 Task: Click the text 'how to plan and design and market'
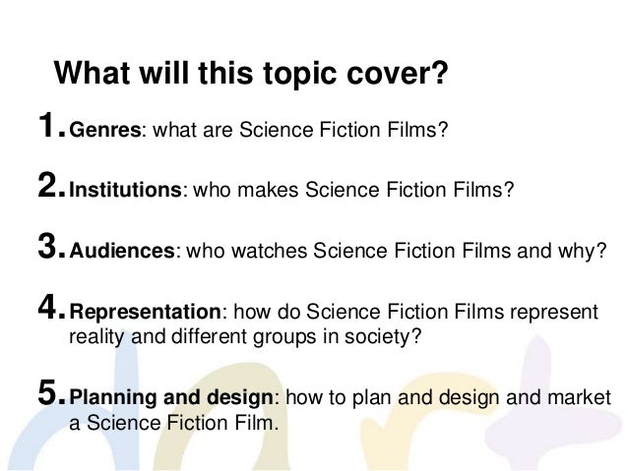pyautogui.click(x=449, y=397)
